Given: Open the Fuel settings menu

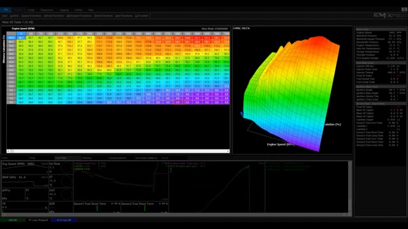Looking at the screenshot, I should pos(4,16).
